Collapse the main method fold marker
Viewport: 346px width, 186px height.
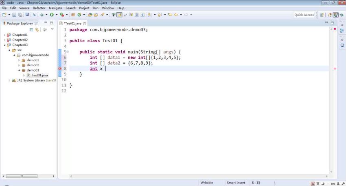point(68,52)
